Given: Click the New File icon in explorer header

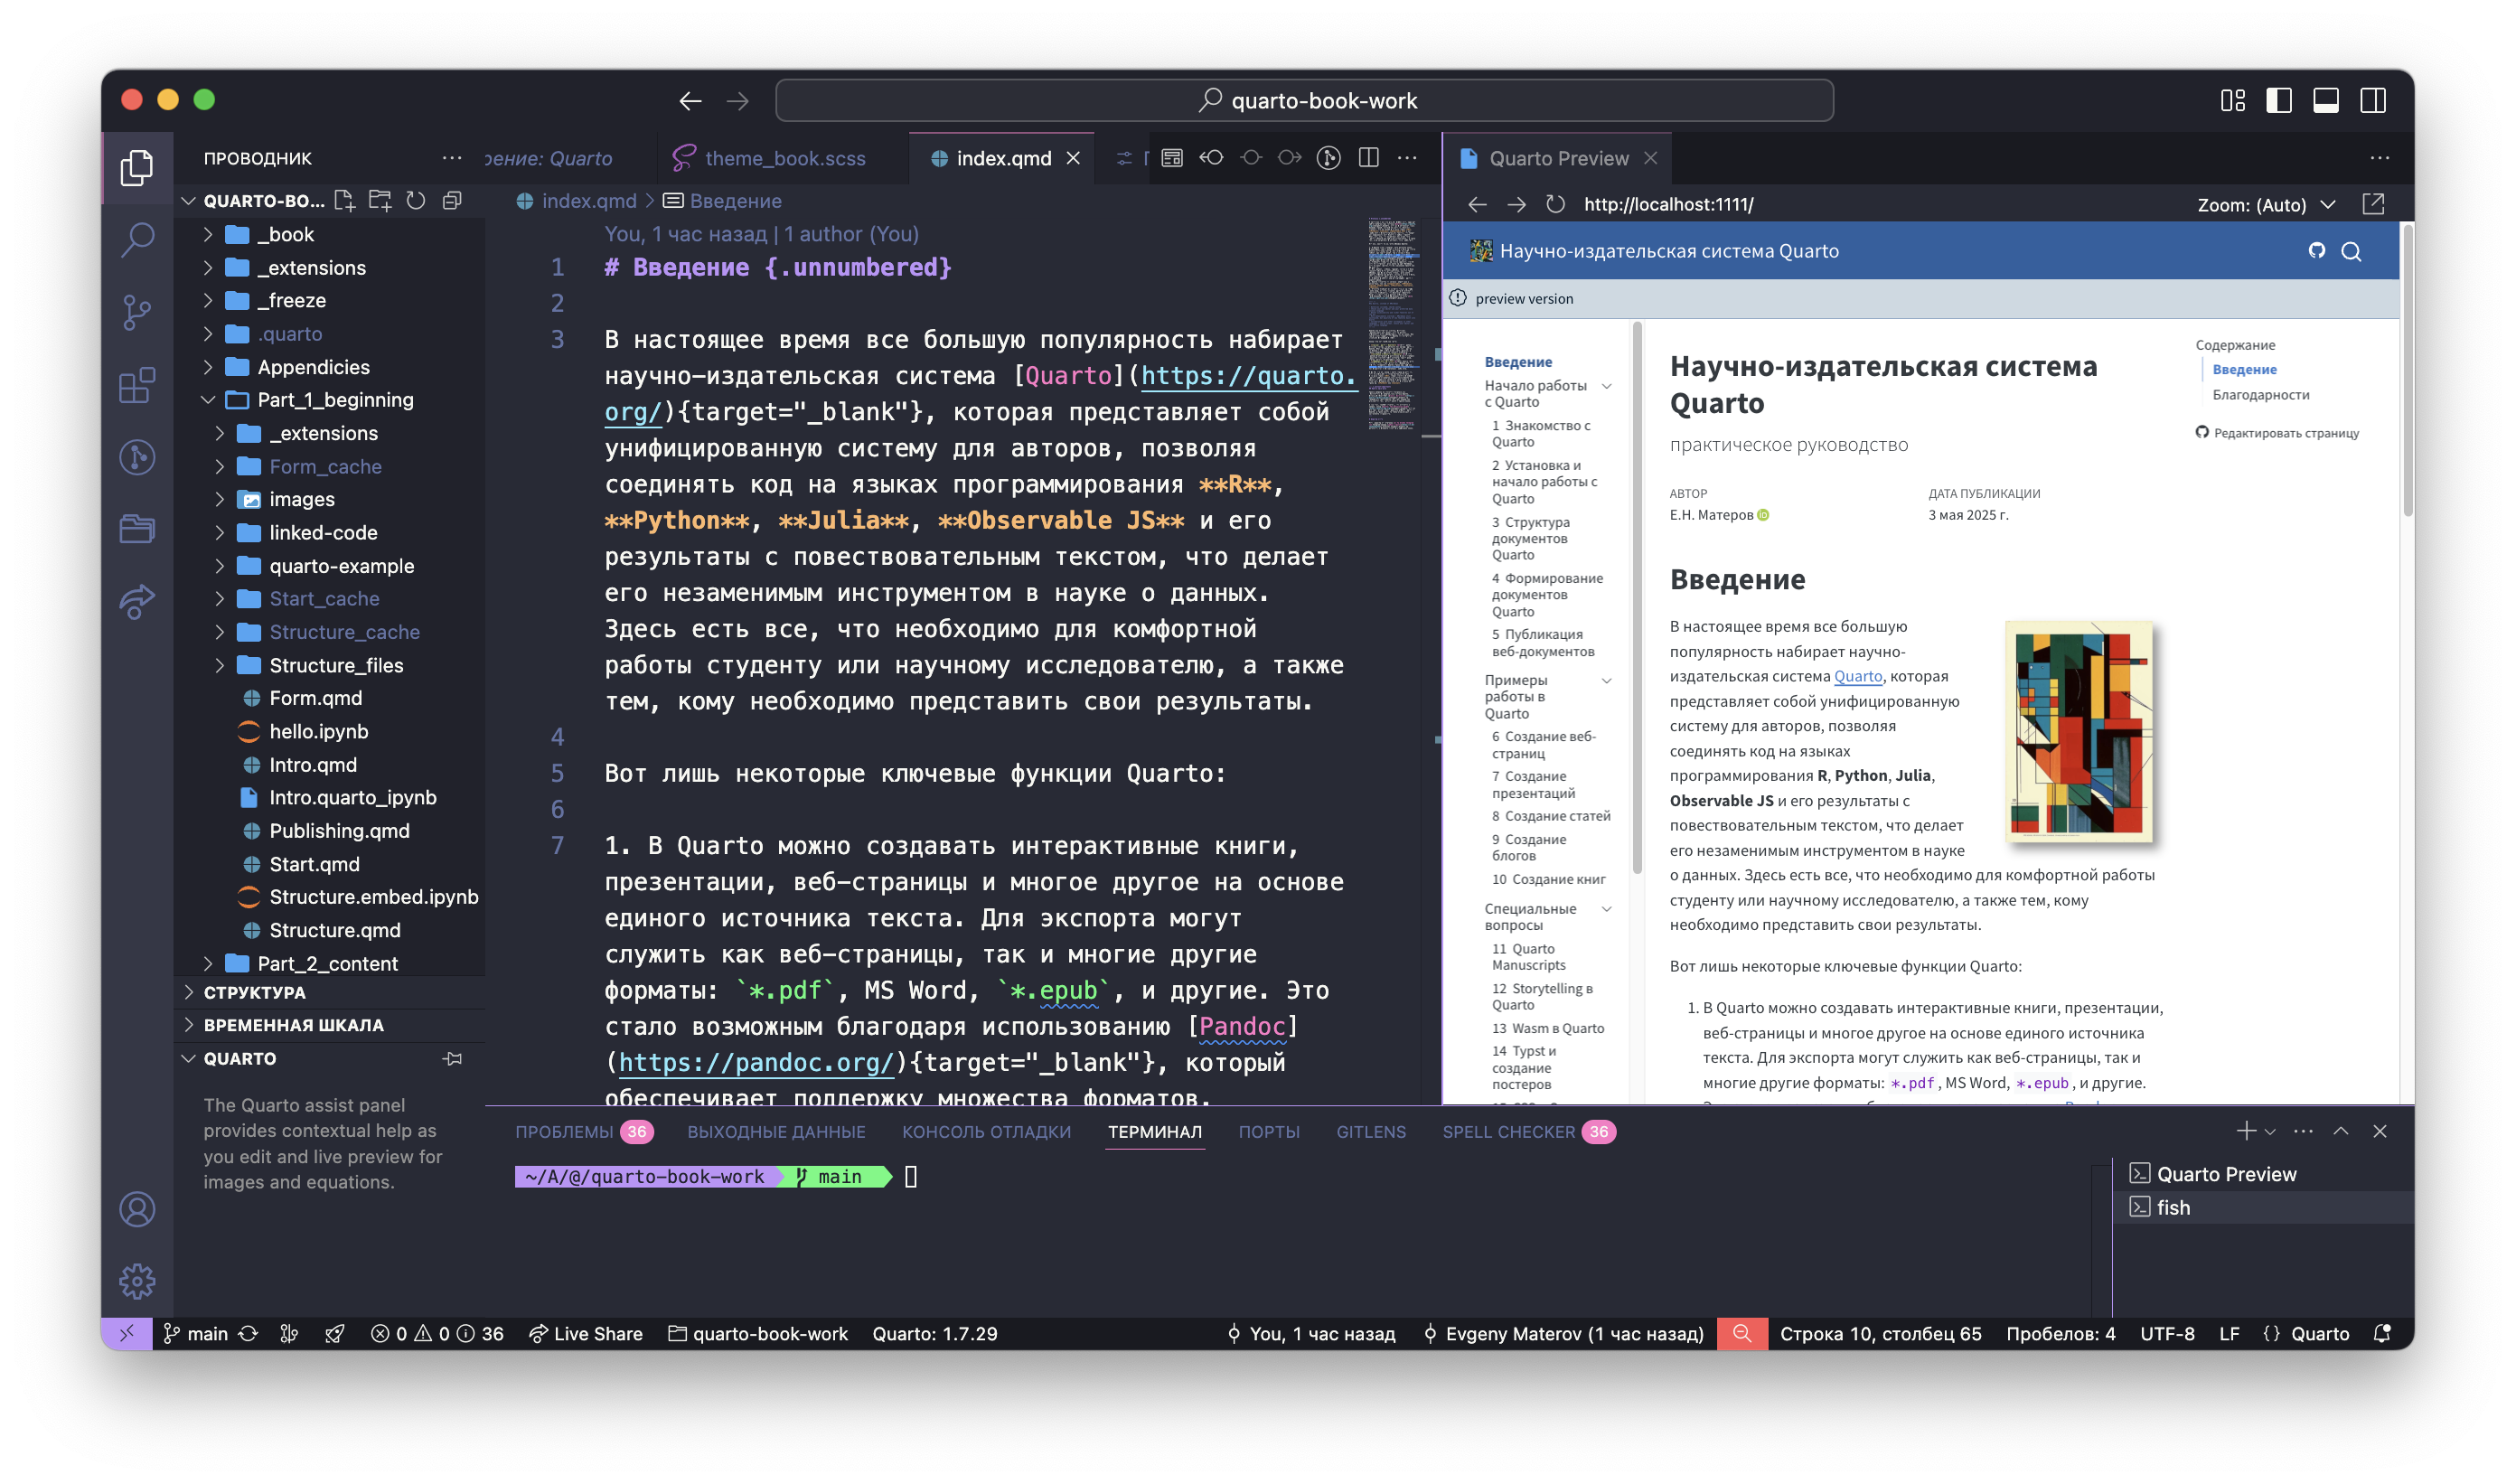Looking at the screenshot, I should tap(345, 201).
